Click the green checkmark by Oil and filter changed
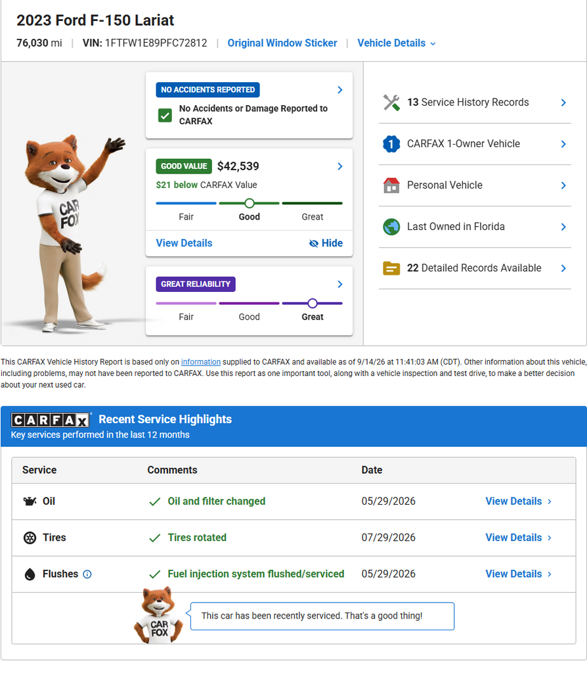The width and height of the screenshot is (587, 673). (154, 501)
